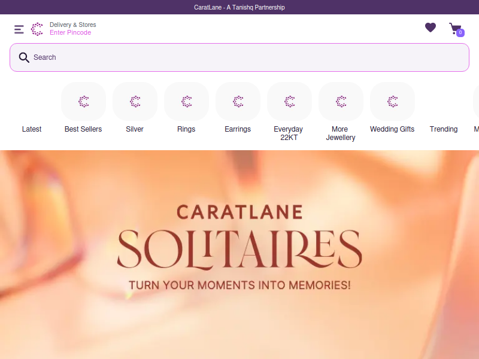Select the Earrings category icon

pyautogui.click(x=238, y=101)
